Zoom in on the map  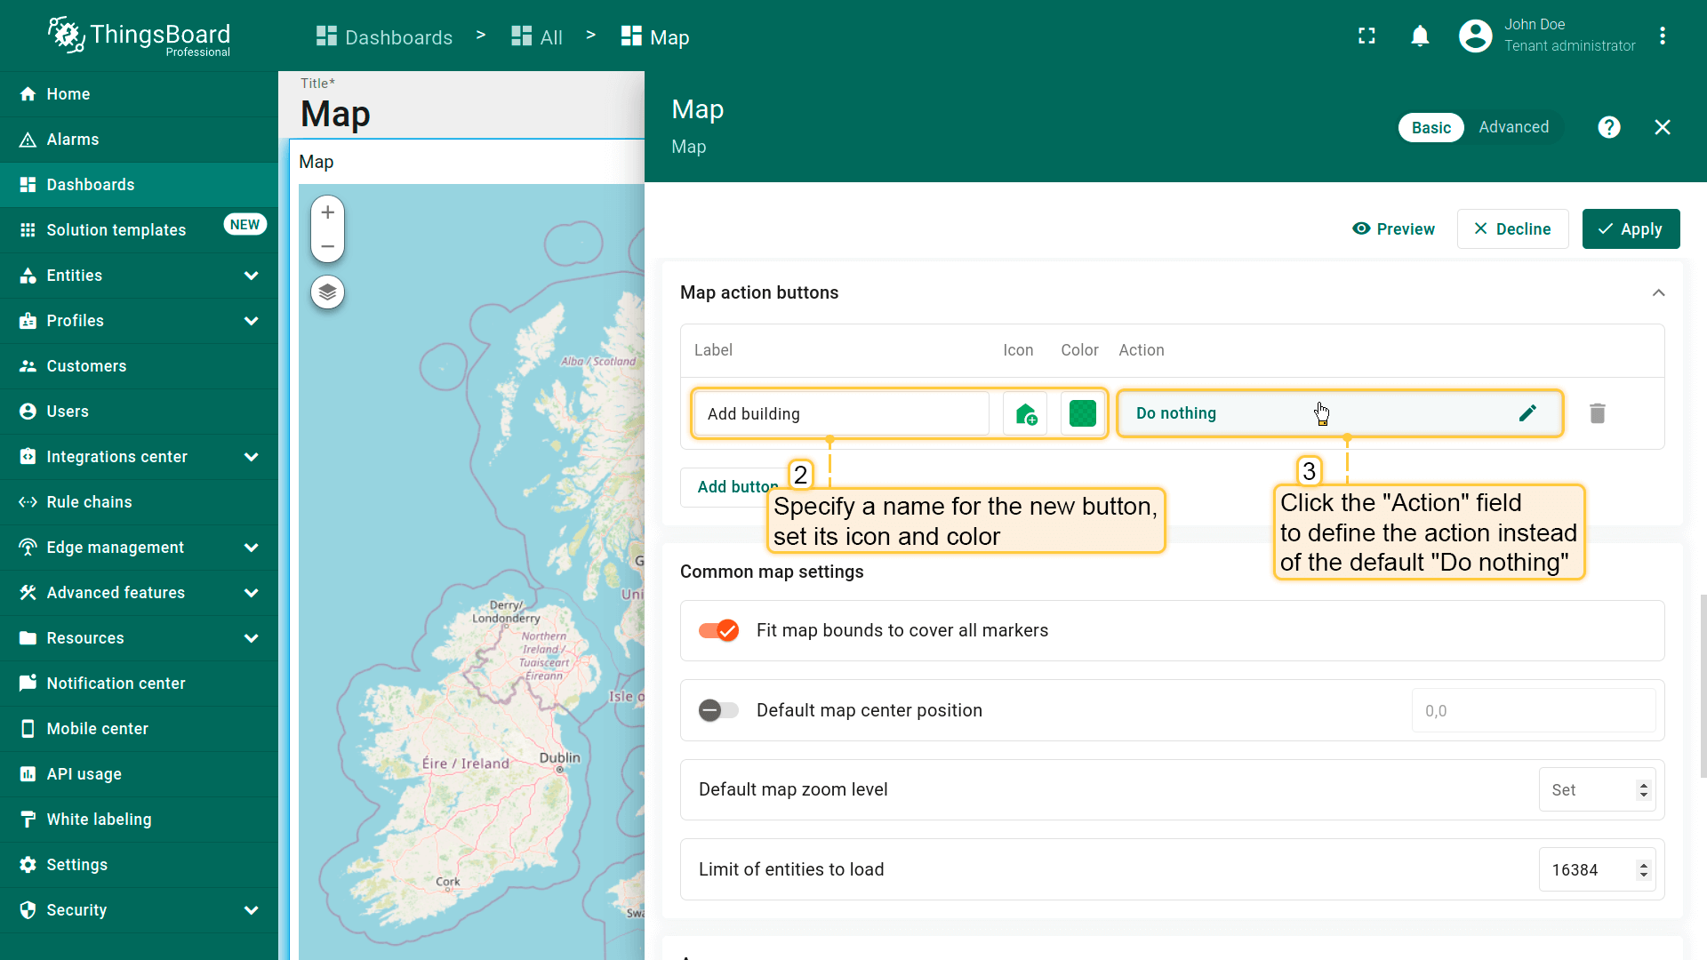(x=327, y=212)
